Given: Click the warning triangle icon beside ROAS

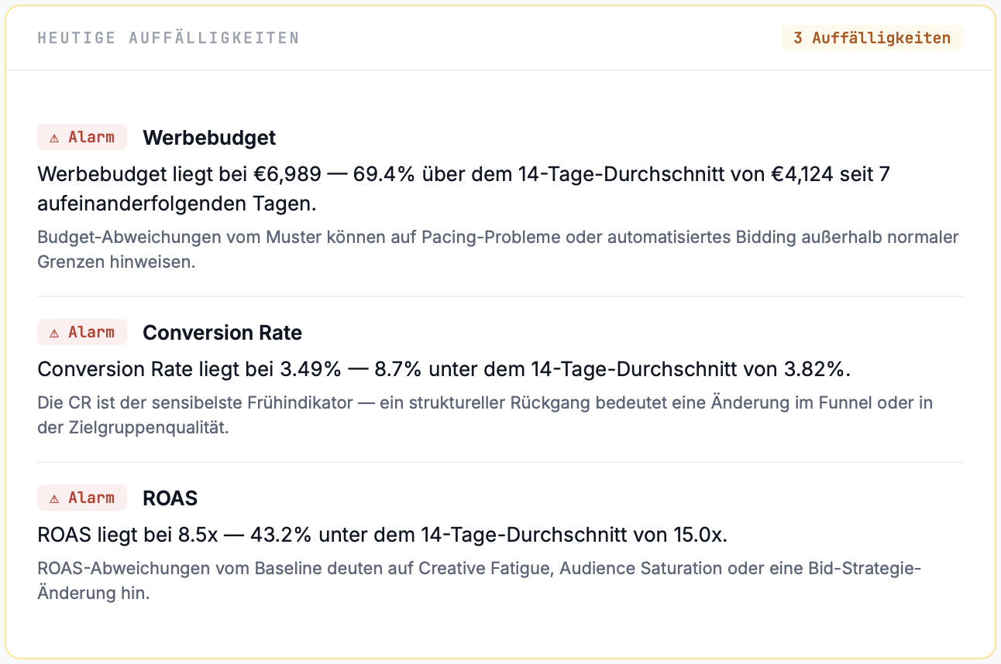Looking at the screenshot, I should click(x=54, y=498).
